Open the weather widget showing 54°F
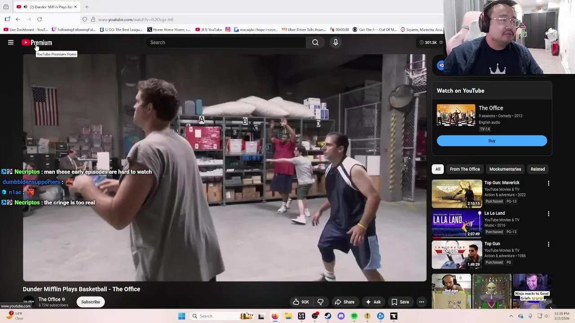This screenshot has height=323, width=575. (x=13, y=316)
